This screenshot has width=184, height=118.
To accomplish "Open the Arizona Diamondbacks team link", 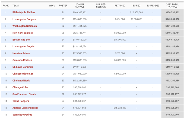I will [25, 108].
